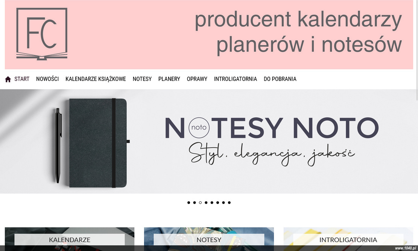Click the FC book logo
Screen dimensions: 418x251
[42, 34]
